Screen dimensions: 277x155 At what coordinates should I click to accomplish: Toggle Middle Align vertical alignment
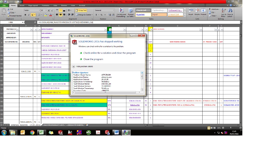coord(61,10)
